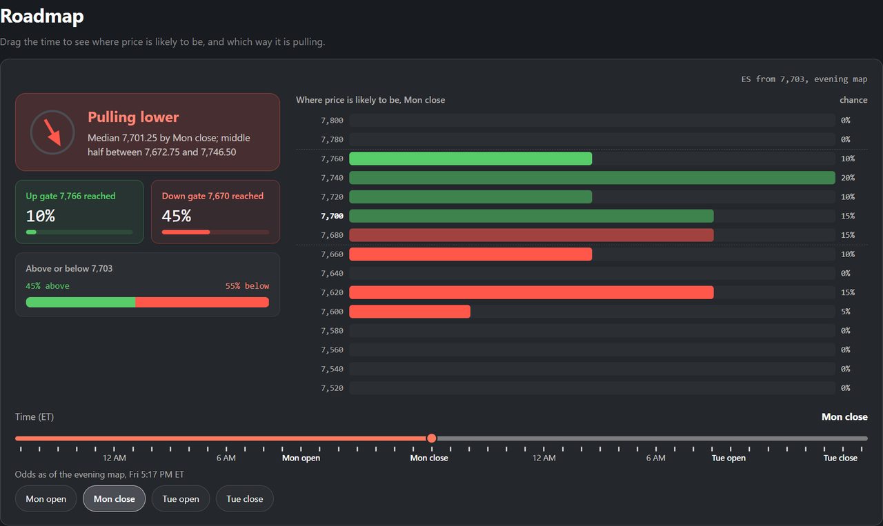
Task: Click the 20% chance value
Action: click(848, 178)
